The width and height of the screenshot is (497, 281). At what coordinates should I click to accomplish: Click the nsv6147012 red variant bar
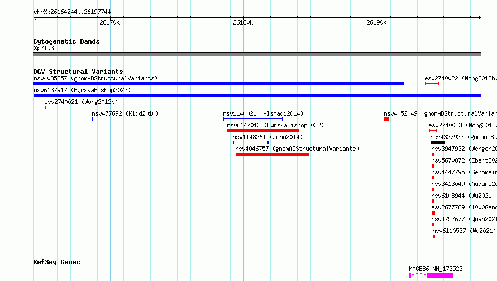(x=263, y=131)
